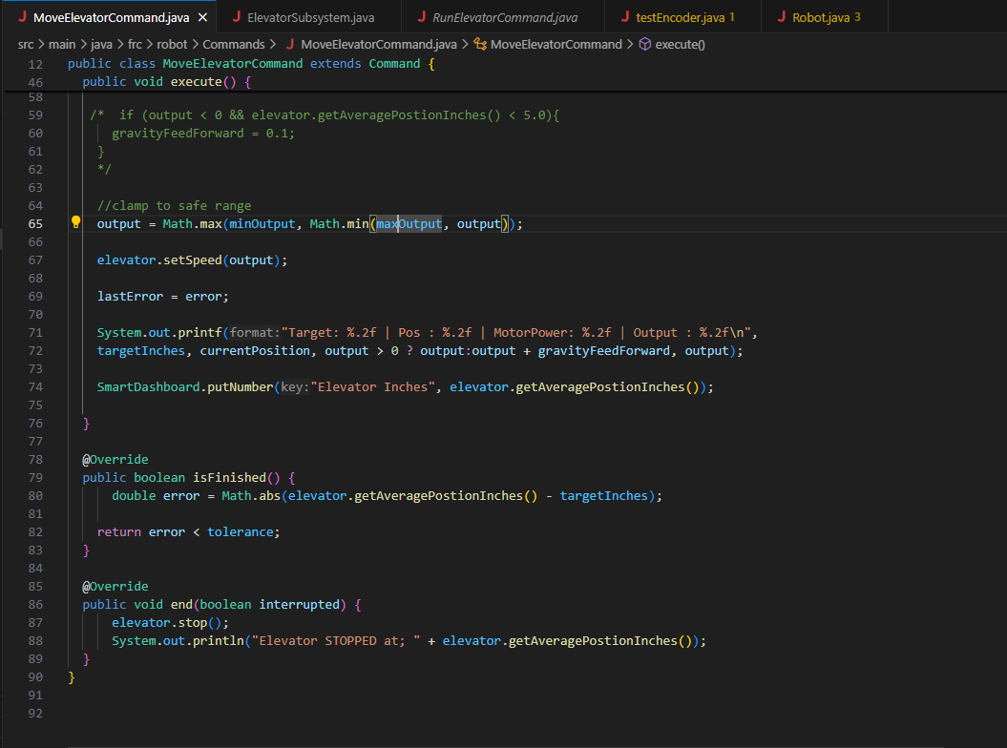The height and width of the screenshot is (748, 1007).
Task: Click the method symbol icon before execute() breadcrumb
Action: [x=644, y=44]
